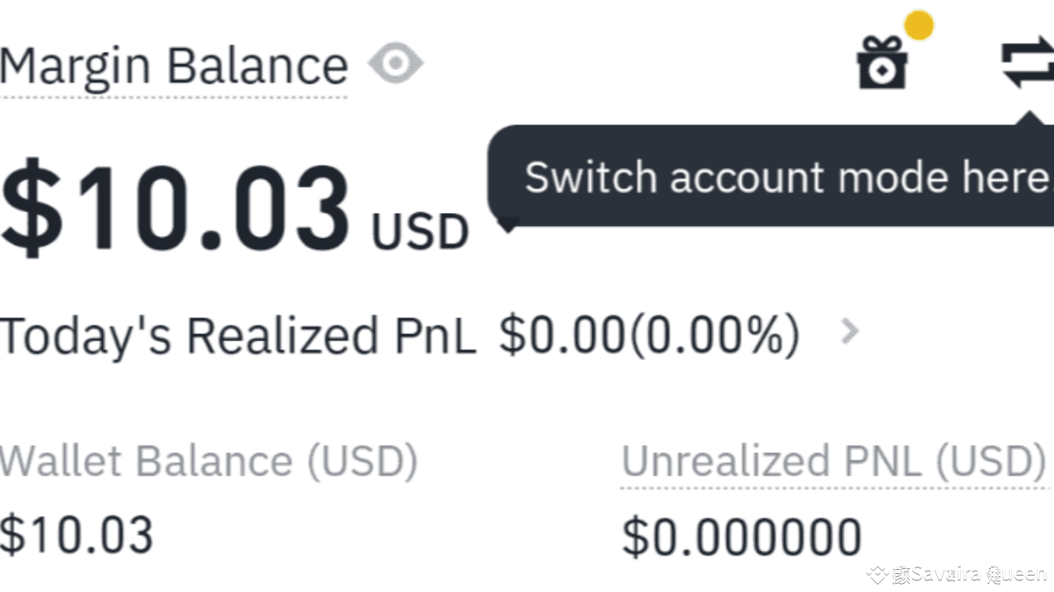Click the switch account mode arrows icon
This screenshot has width=1054, height=592.
[x=1027, y=64]
